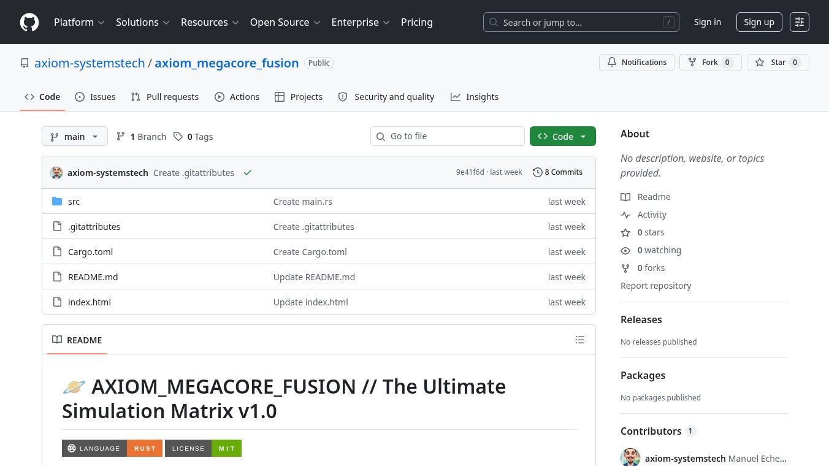Select the README tab header

[77, 340]
